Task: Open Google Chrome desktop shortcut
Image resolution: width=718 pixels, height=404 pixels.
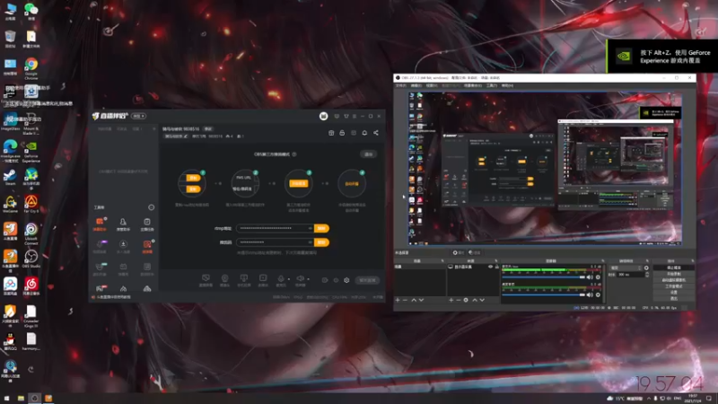Action: coord(31,69)
